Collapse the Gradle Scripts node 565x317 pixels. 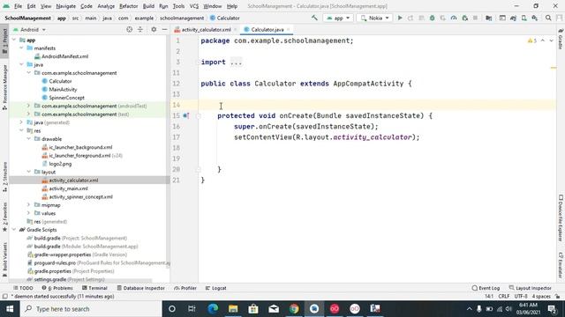[14, 230]
